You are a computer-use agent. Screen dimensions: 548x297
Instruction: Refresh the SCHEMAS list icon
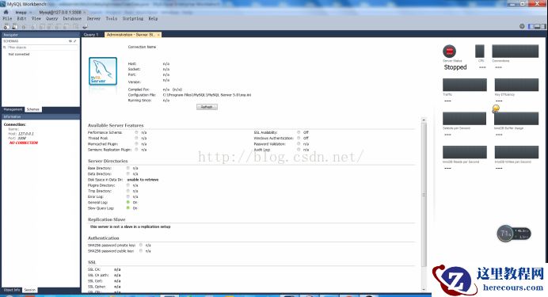pyautogui.click(x=70, y=41)
